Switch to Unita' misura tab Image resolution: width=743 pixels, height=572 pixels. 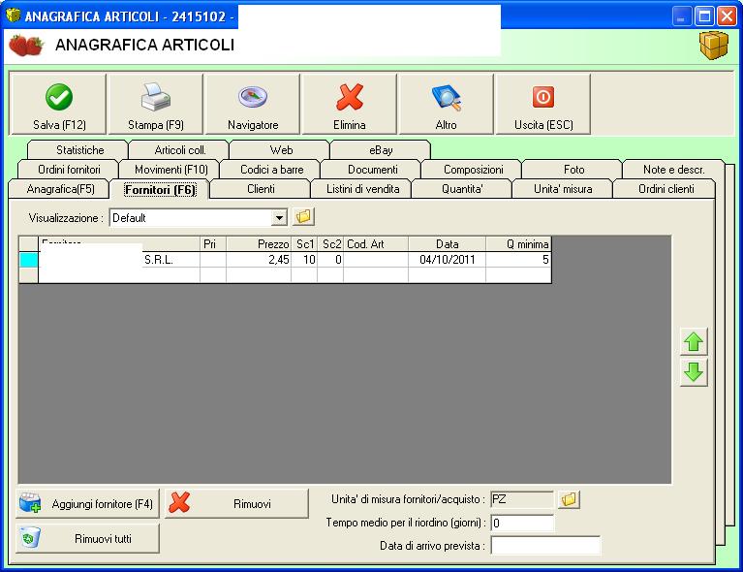click(563, 189)
